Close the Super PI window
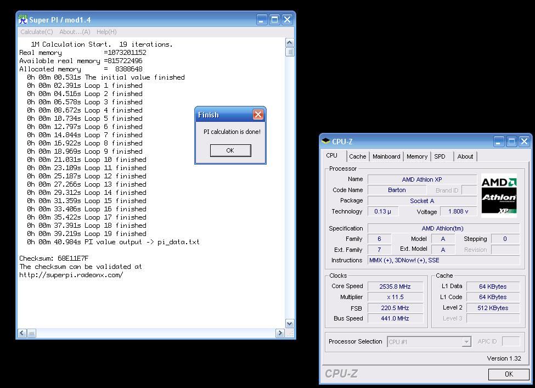535x388 pixels. click(288, 19)
